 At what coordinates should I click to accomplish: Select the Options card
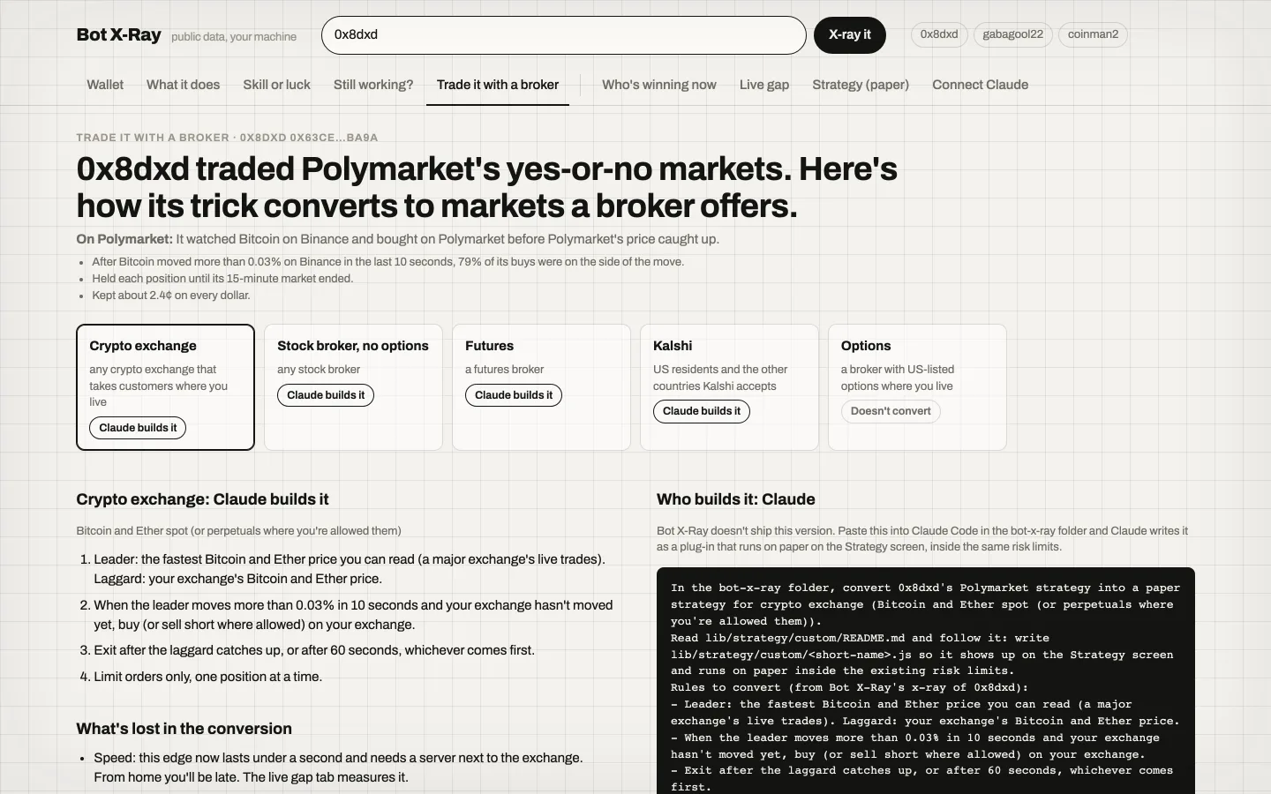[x=917, y=387]
